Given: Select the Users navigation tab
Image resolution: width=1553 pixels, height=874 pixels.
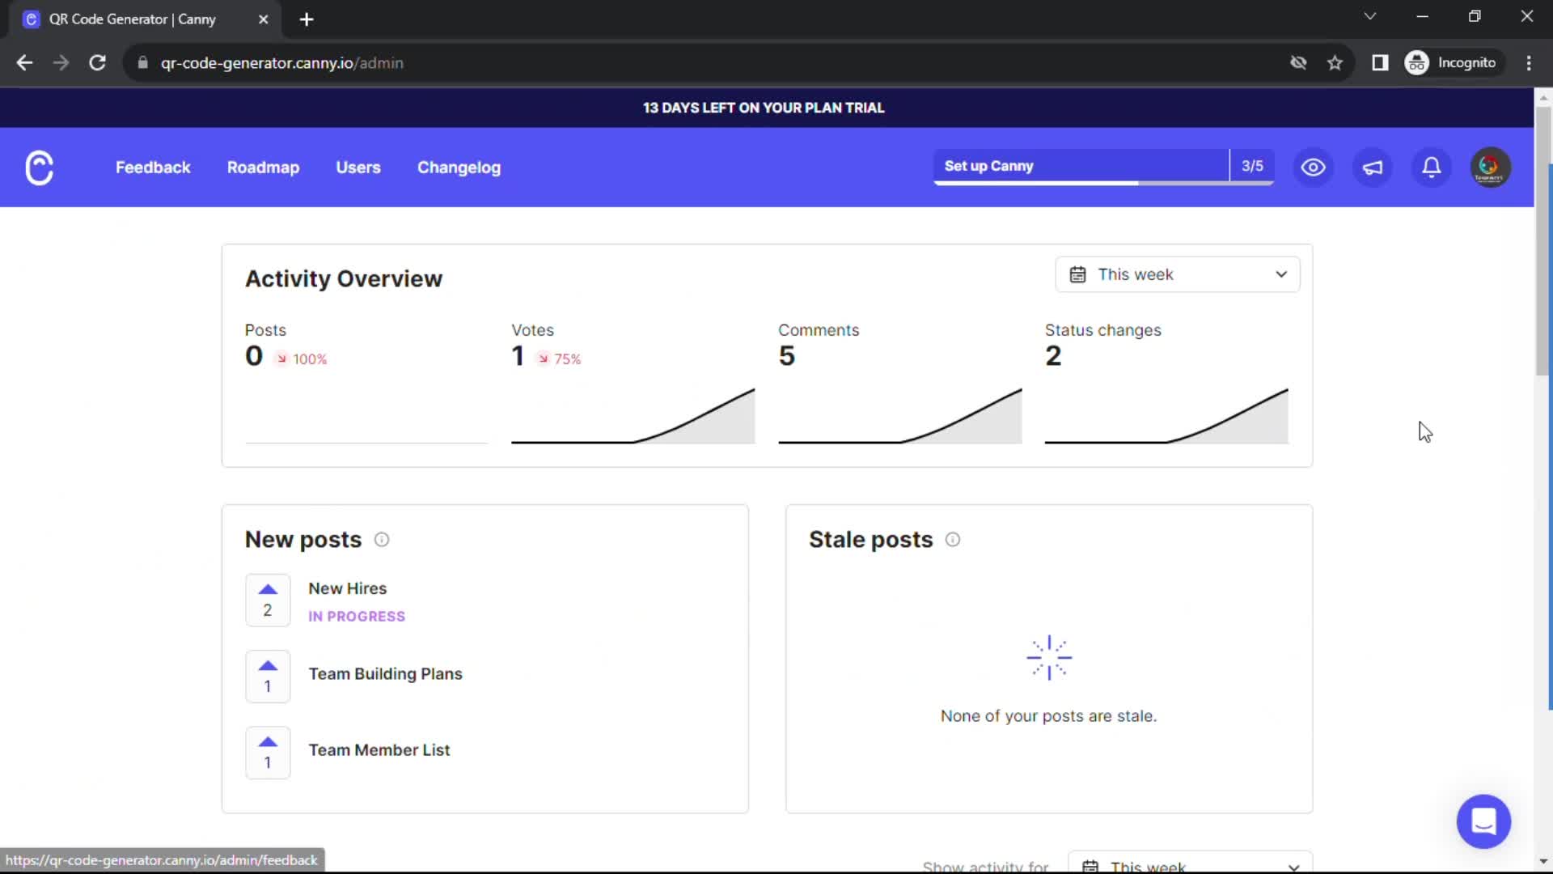Looking at the screenshot, I should [x=358, y=168].
